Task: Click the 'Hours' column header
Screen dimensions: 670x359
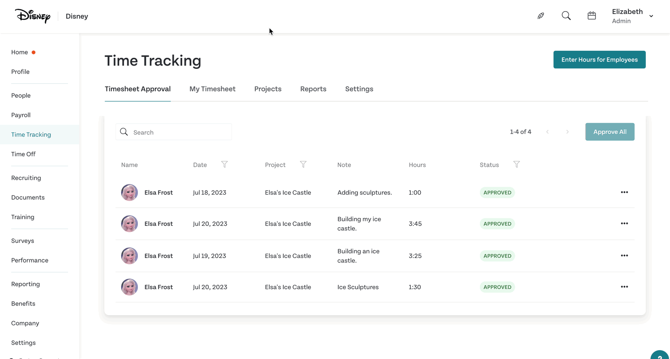Action: pos(417,165)
